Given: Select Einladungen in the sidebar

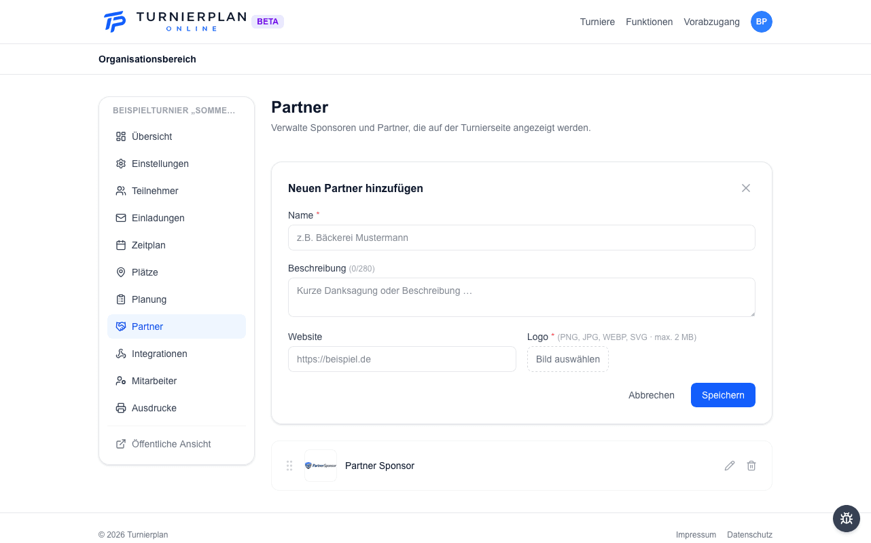Looking at the screenshot, I should point(177,218).
